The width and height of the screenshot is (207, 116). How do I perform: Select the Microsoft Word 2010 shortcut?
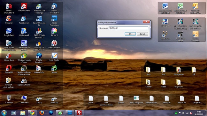point(165,9)
